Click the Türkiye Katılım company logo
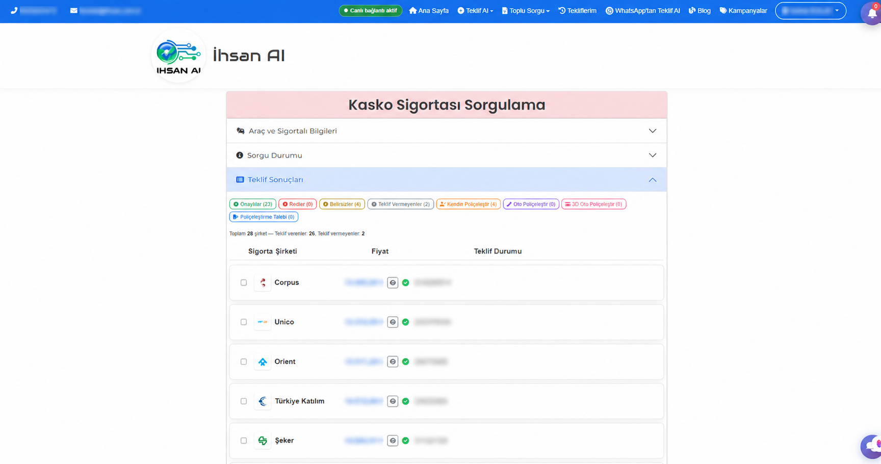881x464 pixels. point(263,401)
